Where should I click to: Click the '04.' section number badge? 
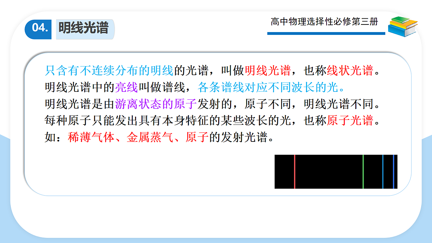click(39, 28)
